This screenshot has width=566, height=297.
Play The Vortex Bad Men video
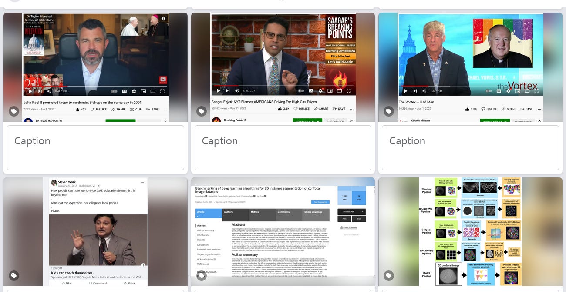(x=405, y=91)
